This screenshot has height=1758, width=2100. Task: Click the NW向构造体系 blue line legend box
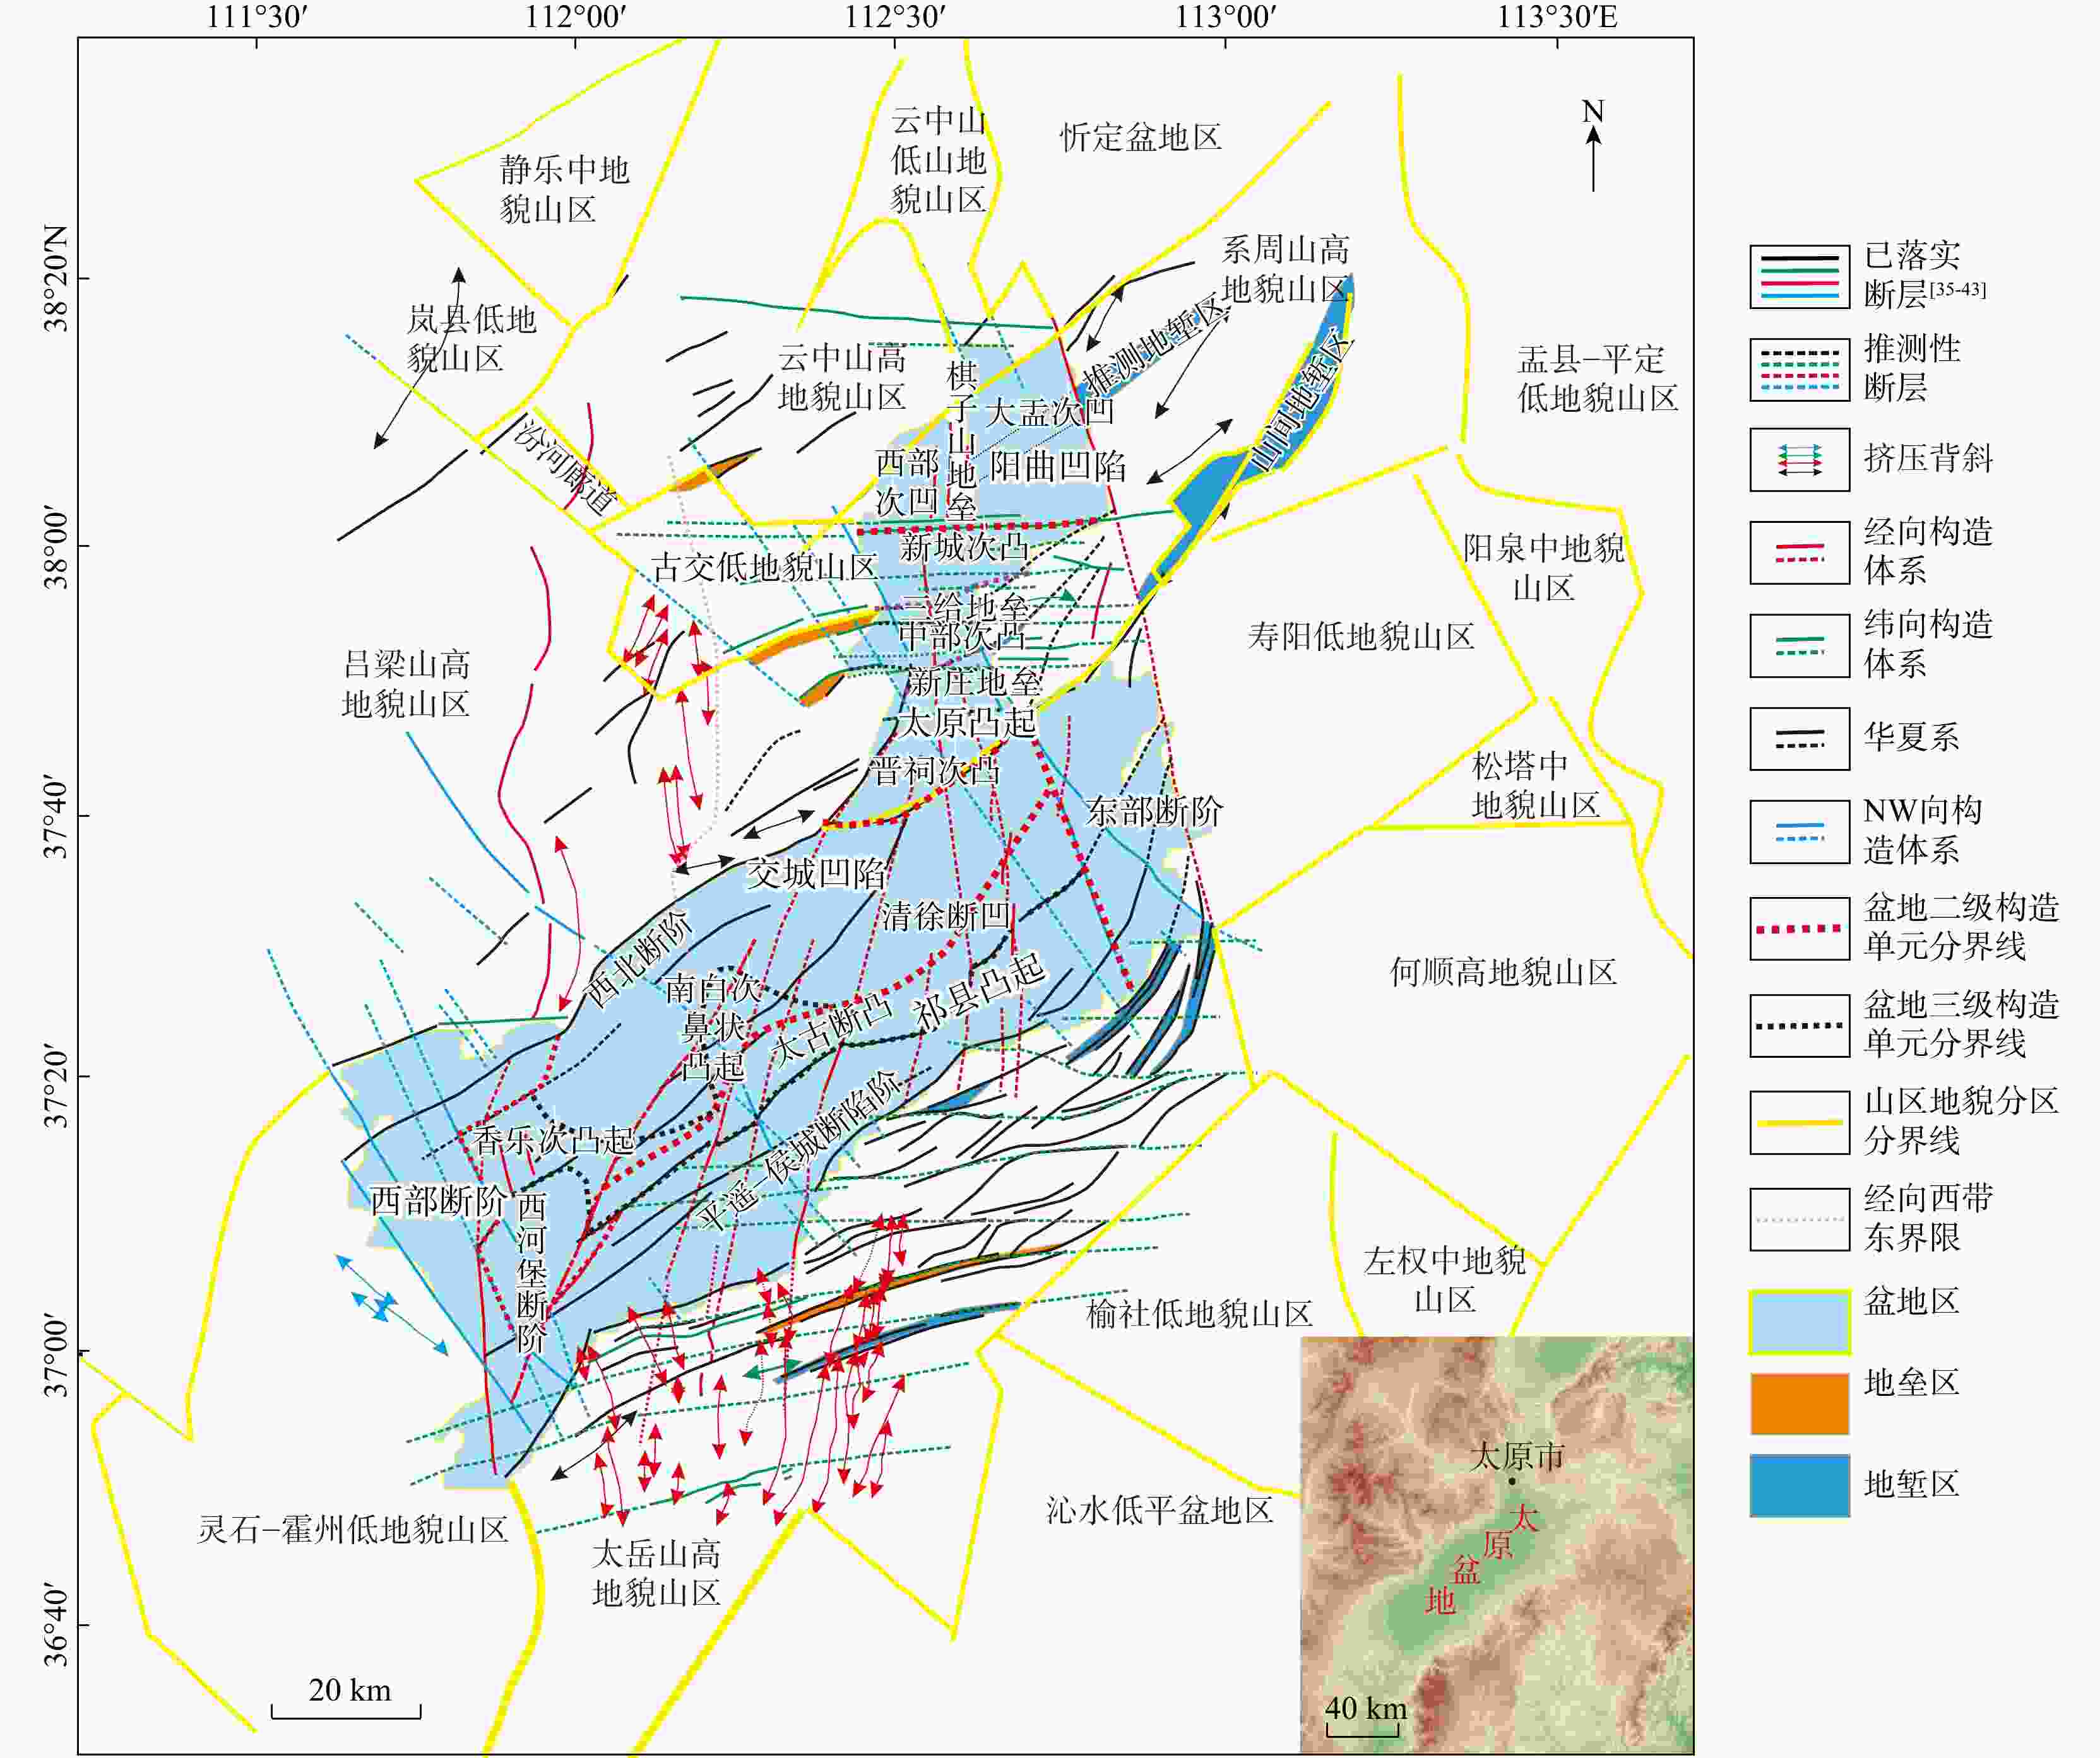click(1799, 831)
